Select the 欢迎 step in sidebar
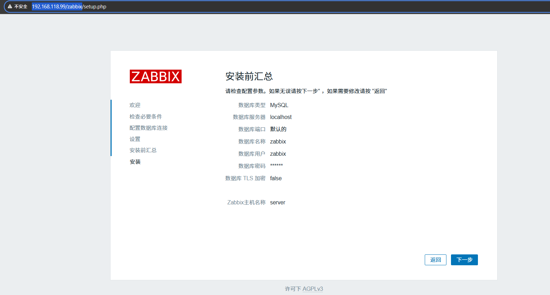This screenshot has width=550, height=295. tap(135, 105)
